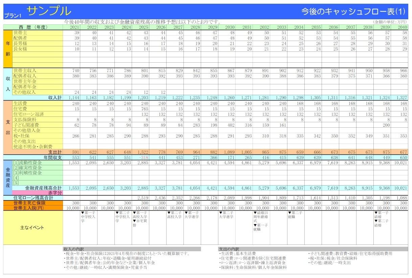
Task: Click the 収入の内訳 section header
Action: coord(73,249)
